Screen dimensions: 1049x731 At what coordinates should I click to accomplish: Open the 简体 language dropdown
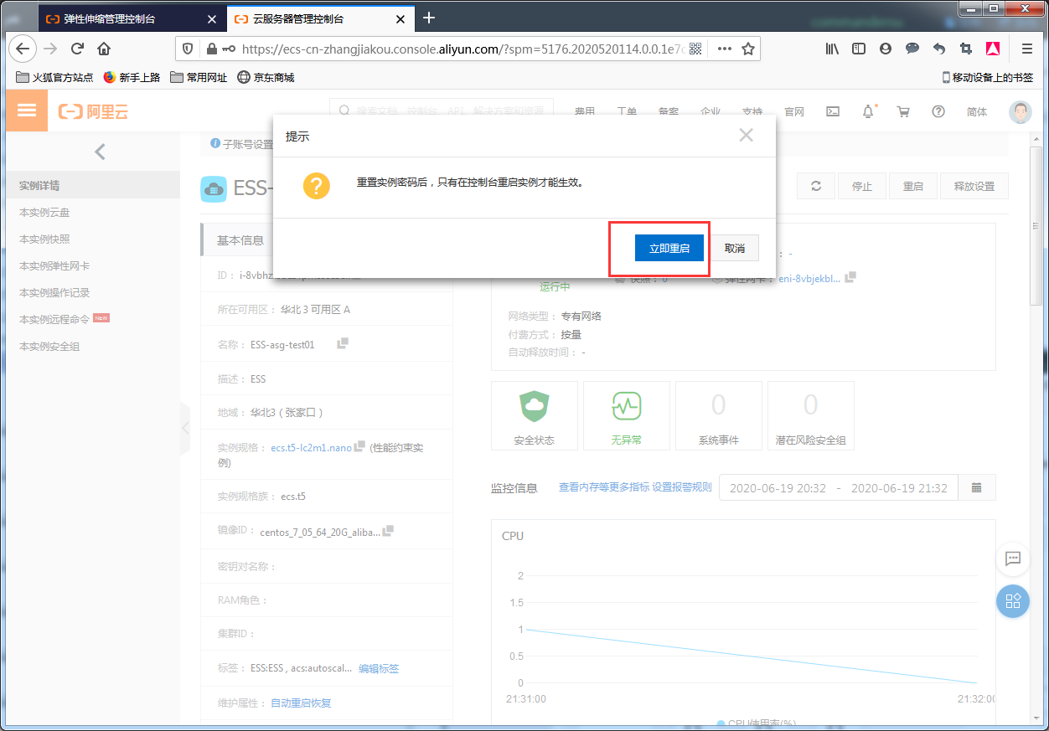pyautogui.click(x=976, y=111)
